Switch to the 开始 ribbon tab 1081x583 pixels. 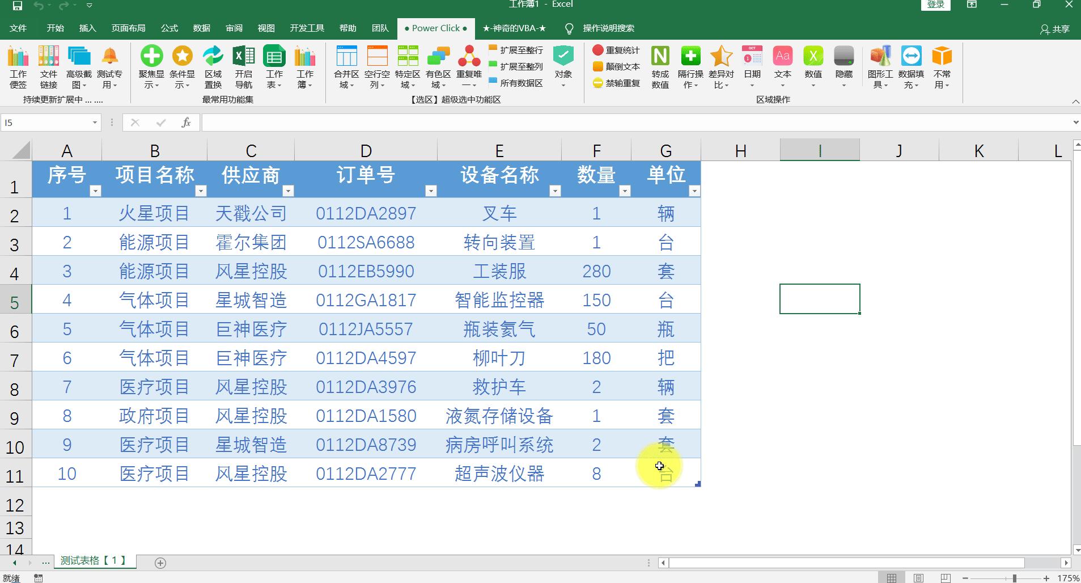(54, 28)
